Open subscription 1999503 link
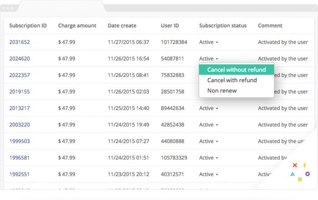Image resolution: width=318 pixels, height=200 pixels. (x=20, y=141)
